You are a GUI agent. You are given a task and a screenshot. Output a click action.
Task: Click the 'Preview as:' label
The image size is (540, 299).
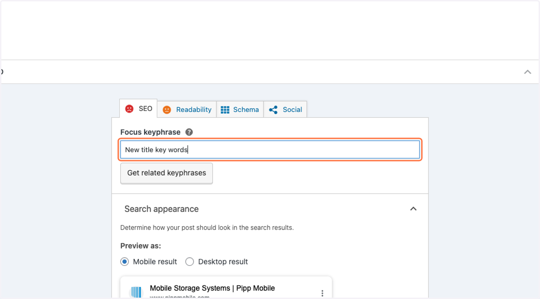(141, 246)
